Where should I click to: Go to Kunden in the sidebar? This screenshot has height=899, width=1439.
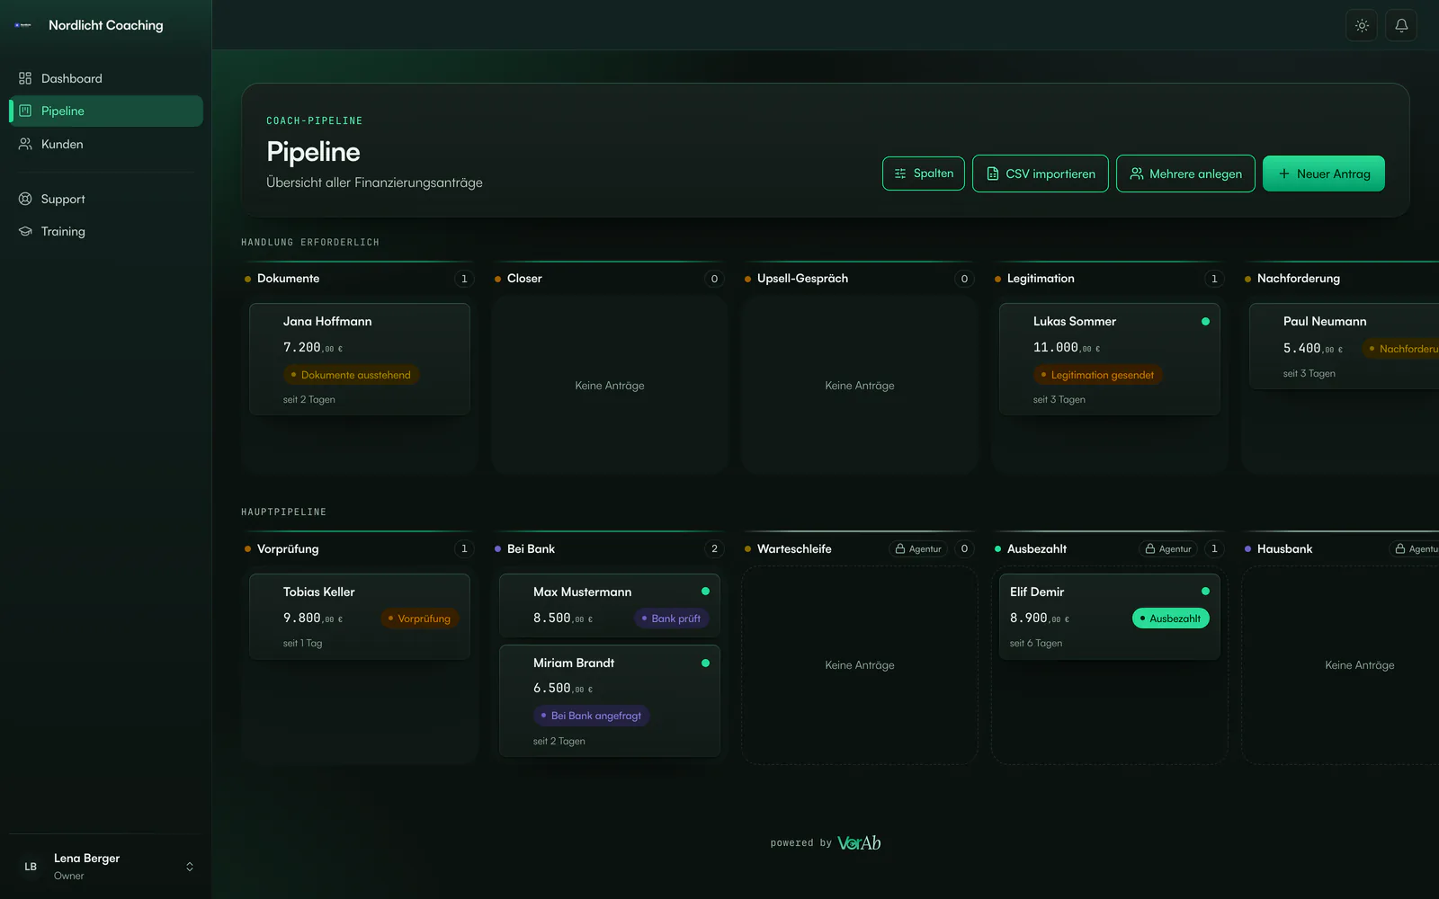(x=106, y=144)
